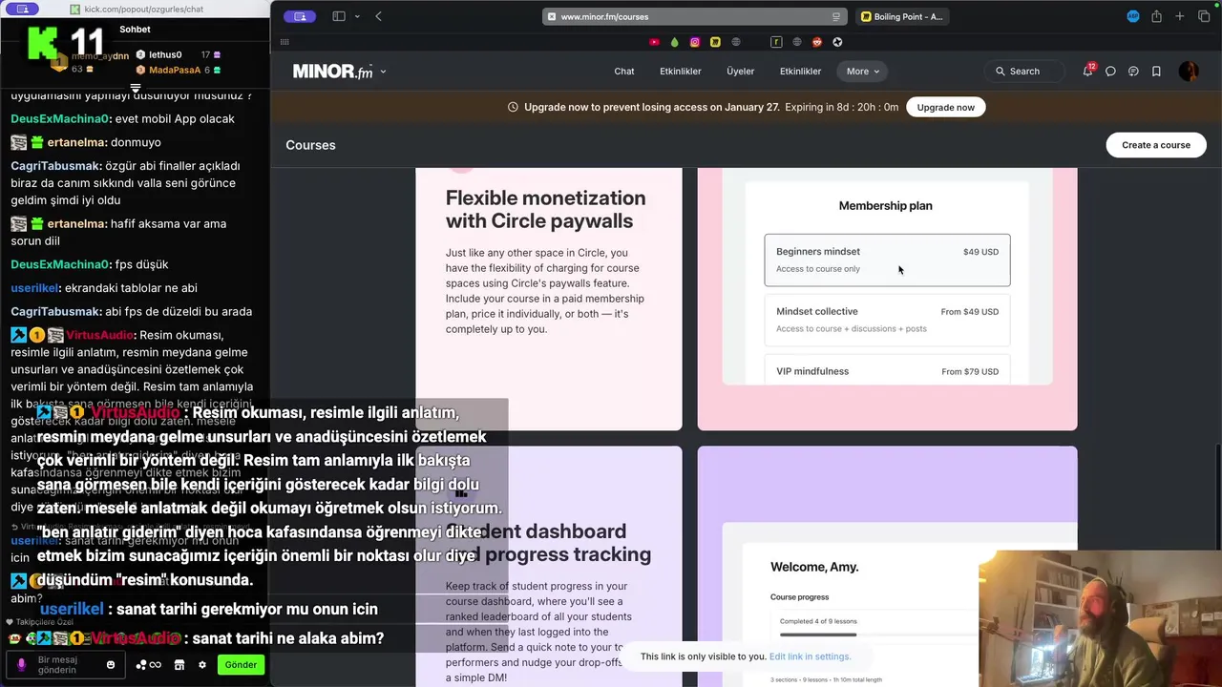Viewport: 1222px width, 687px height.
Task: Click the Courses page heading
Action: point(310,145)
